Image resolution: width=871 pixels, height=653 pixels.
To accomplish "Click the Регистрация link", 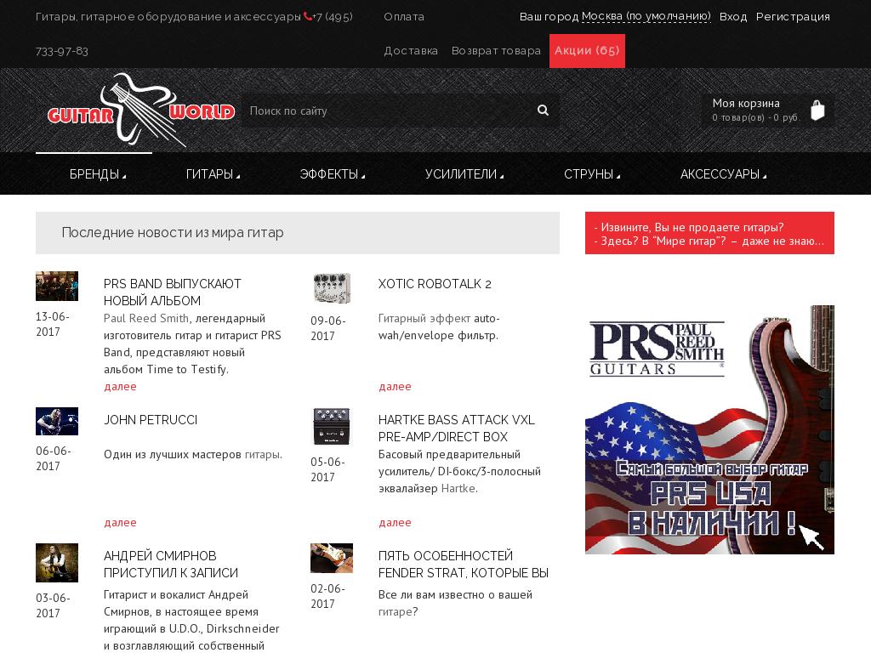I will point(793,17).
